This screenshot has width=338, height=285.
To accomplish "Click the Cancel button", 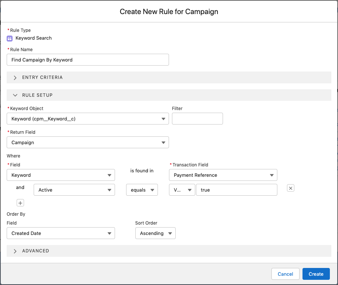I will pos(285,274).
